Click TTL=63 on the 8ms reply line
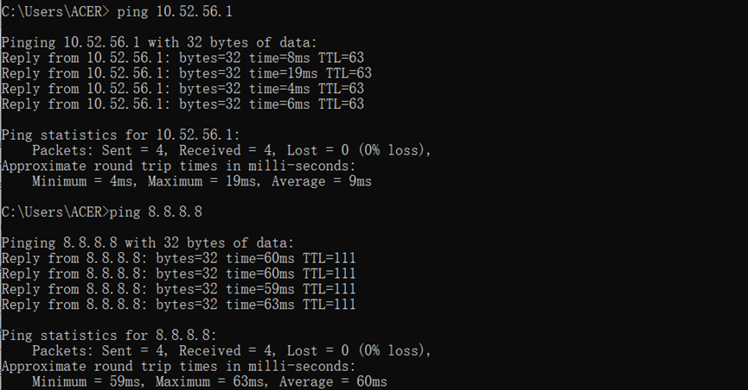748x390 pixels. pos(341,58)
